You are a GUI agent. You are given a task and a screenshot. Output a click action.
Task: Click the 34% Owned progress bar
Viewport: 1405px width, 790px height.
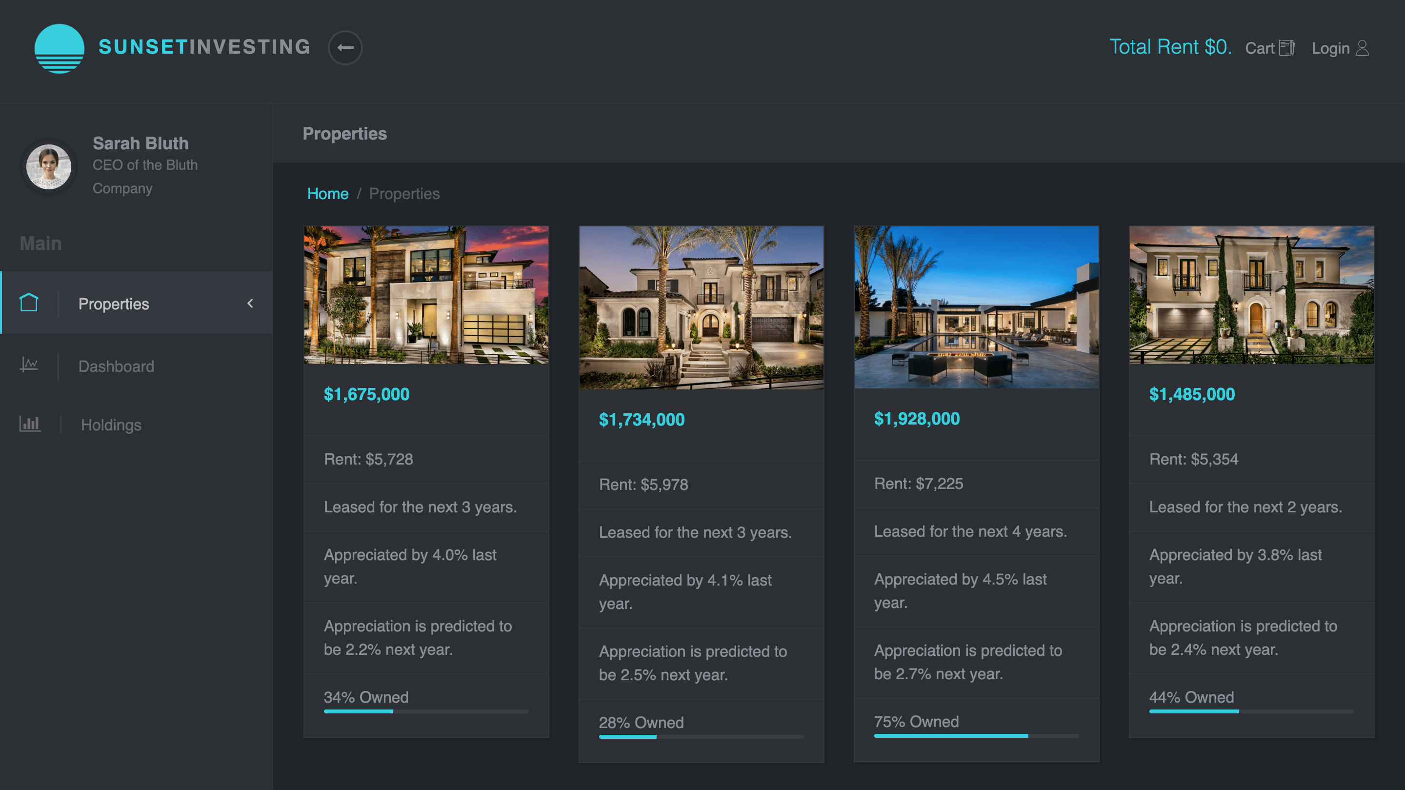click(x=425, y=711)
